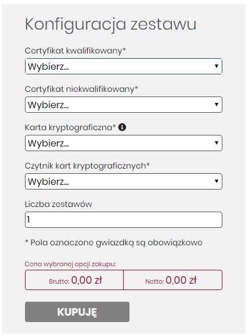
Task: Click the Certyfikat niekwalifikowany label
Action: [x=81, y=89]
